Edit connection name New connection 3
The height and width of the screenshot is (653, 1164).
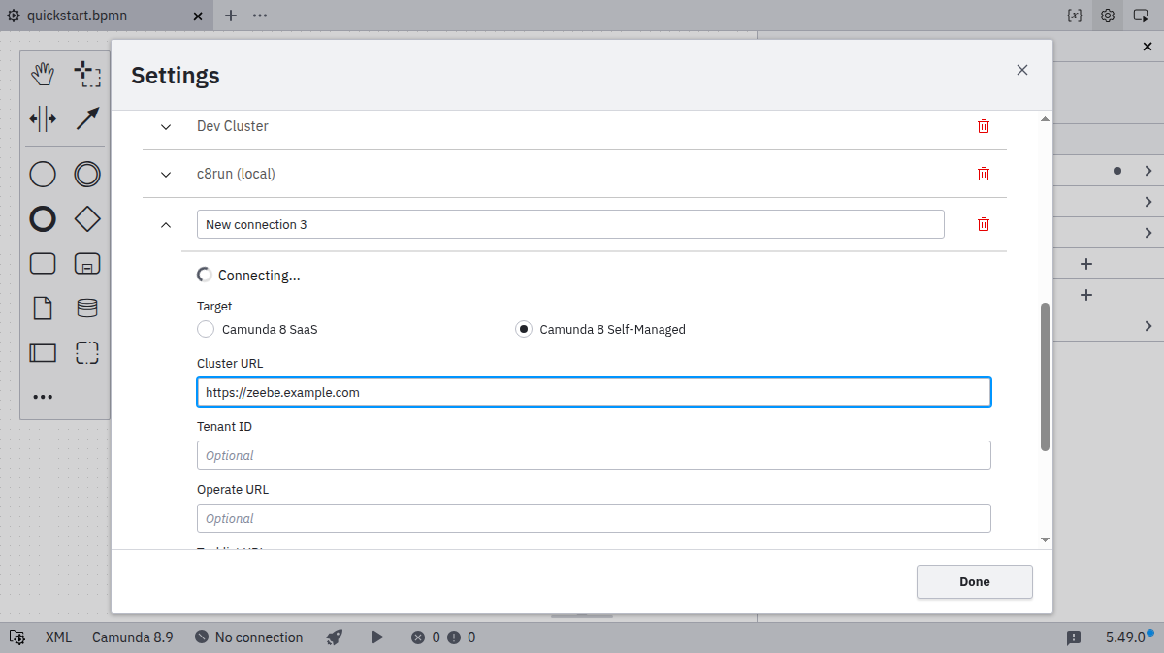(x=570, y=224)
